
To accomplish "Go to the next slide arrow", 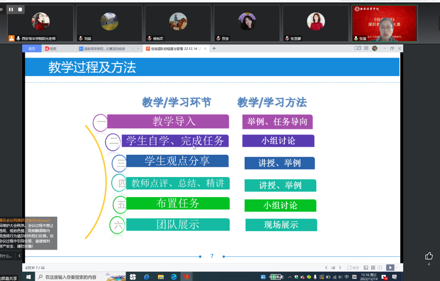I will [340, 267].
